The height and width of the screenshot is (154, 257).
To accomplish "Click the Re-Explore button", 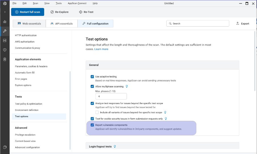I will (x=60, y=12).
